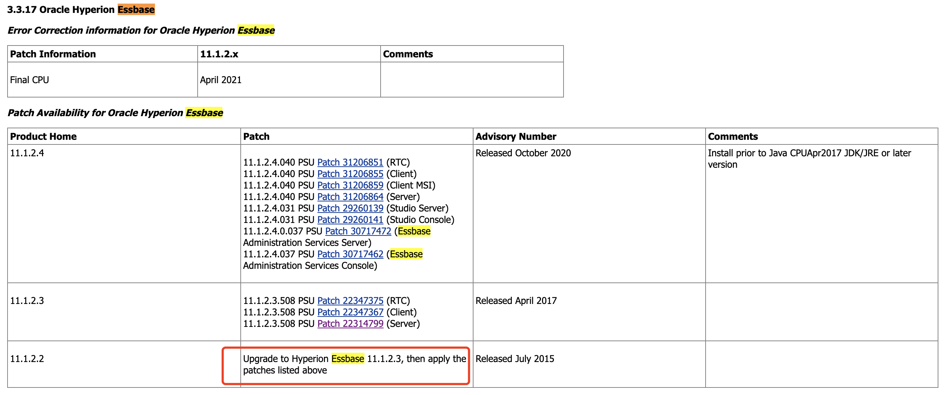
Task: Click 'Upgrade to Hyperion Essbase 11.1.2.3' text
Action: click(354, 365)
